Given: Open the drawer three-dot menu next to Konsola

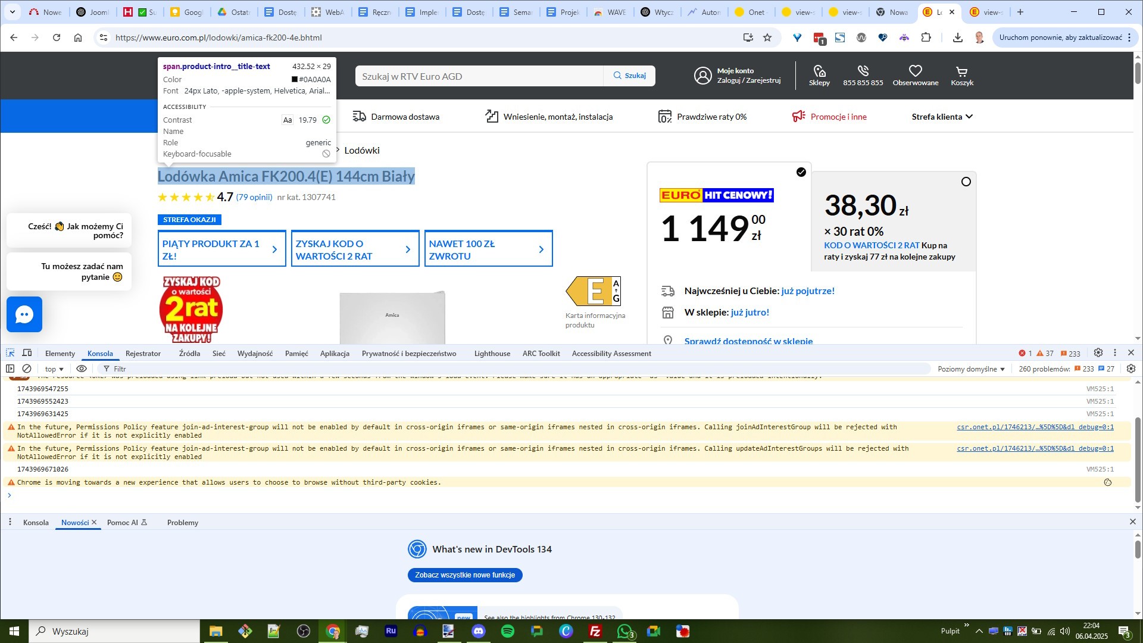Looking at the screenshot, I should point(10,522).
